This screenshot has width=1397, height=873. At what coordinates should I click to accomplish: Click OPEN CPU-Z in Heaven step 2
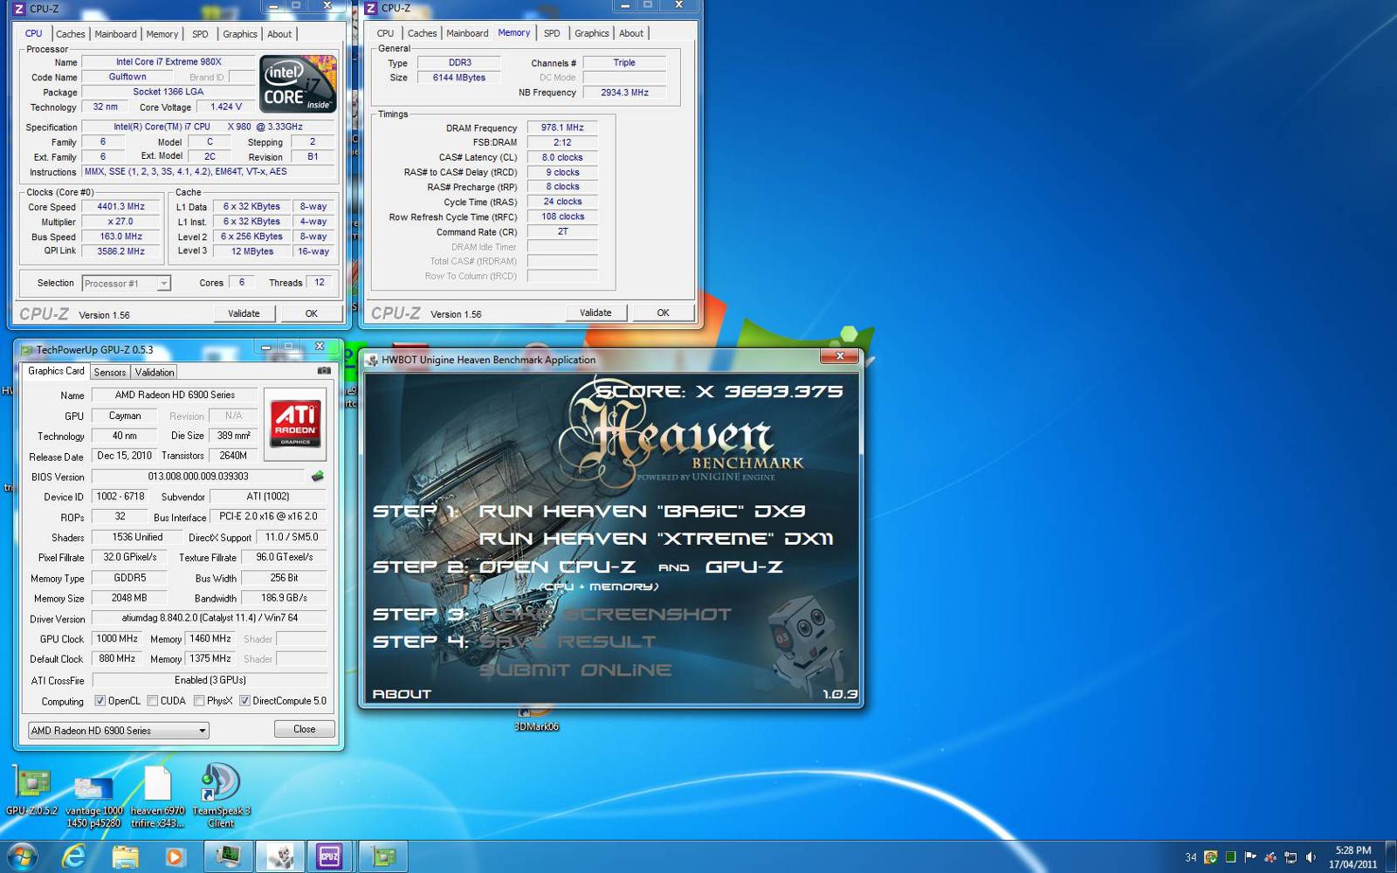pos(557,567)
